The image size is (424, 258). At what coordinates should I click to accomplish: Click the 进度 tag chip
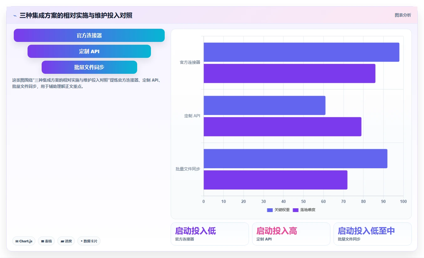[66, 241]
